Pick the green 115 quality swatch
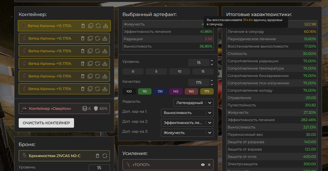 coord(145,91)
